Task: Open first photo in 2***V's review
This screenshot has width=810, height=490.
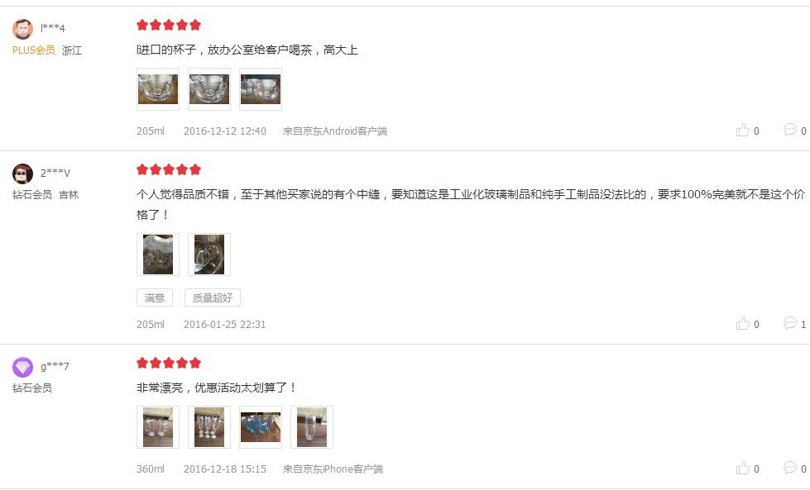Action: (158, 255)
